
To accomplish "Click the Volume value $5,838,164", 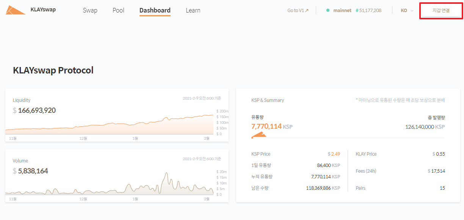I will pyautogui.click(x=30, y=171).
